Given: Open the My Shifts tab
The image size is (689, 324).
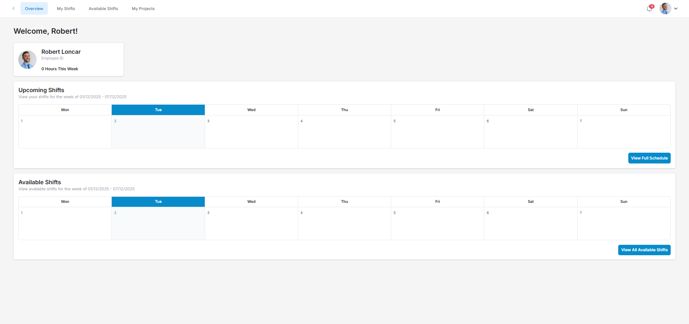Looking at the screenshot, I should (66, 9).
